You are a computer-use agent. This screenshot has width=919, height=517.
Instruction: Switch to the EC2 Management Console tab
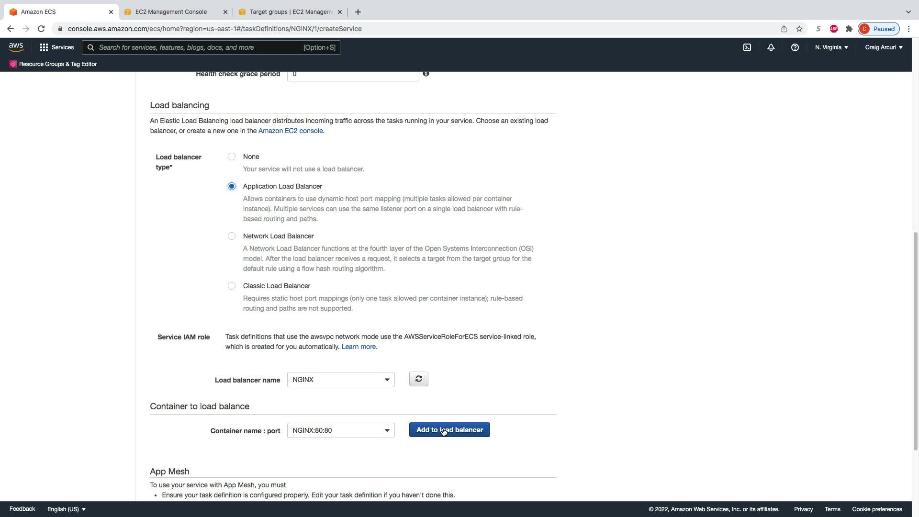pos(171,12)
